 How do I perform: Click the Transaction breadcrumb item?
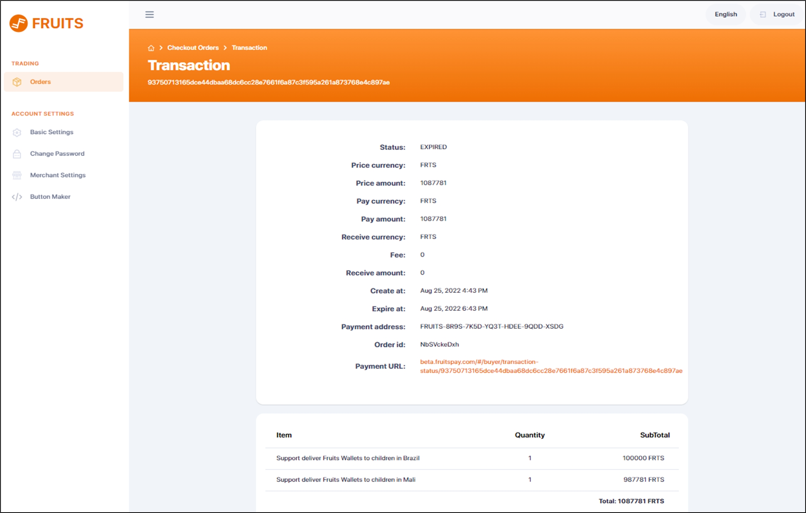(x=249, y=48)
